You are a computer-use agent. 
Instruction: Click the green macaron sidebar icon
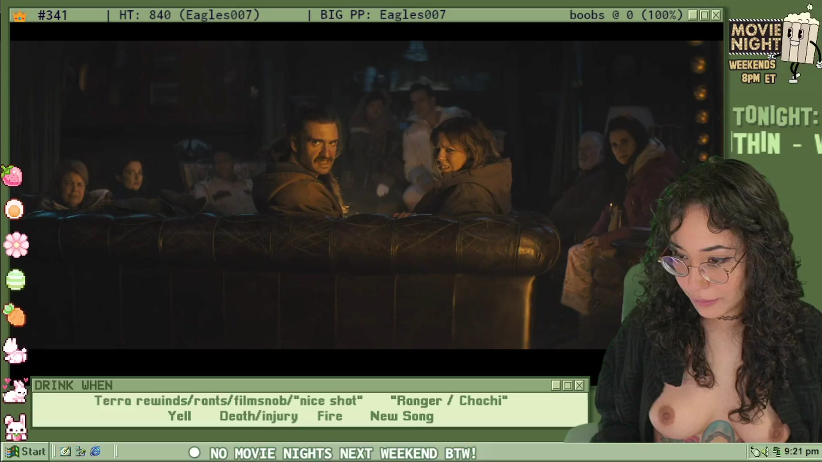pyautogui.click(x=15, y=280)
